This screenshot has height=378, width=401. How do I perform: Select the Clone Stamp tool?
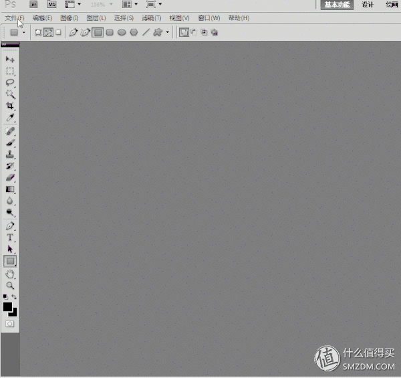pos(10,155)
